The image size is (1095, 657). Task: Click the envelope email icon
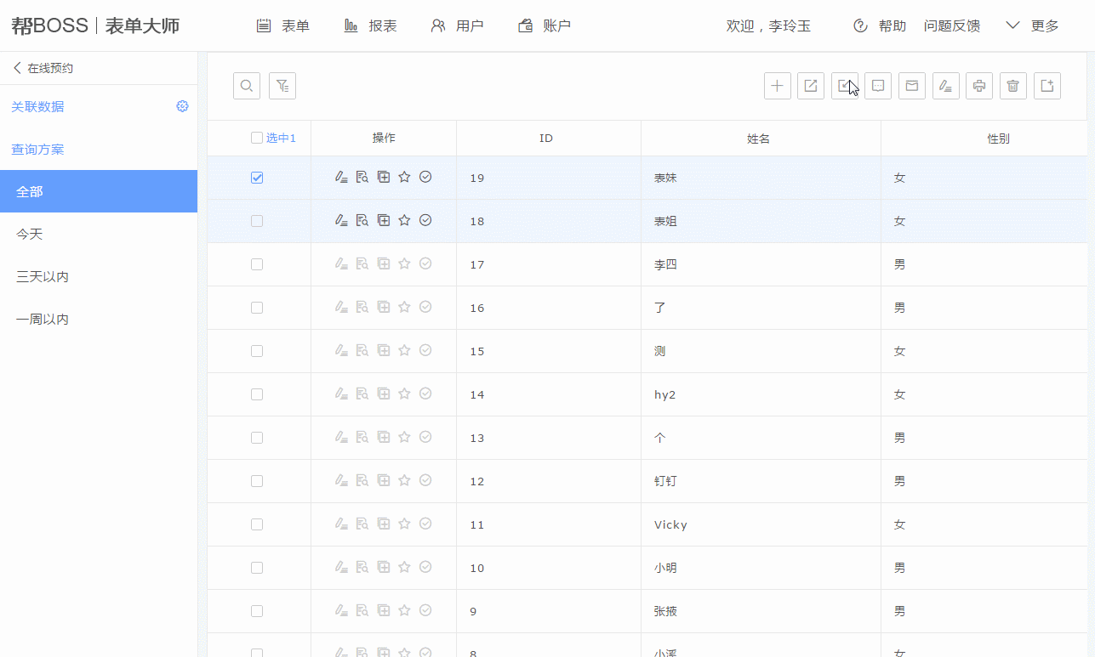tap(912, 86)
